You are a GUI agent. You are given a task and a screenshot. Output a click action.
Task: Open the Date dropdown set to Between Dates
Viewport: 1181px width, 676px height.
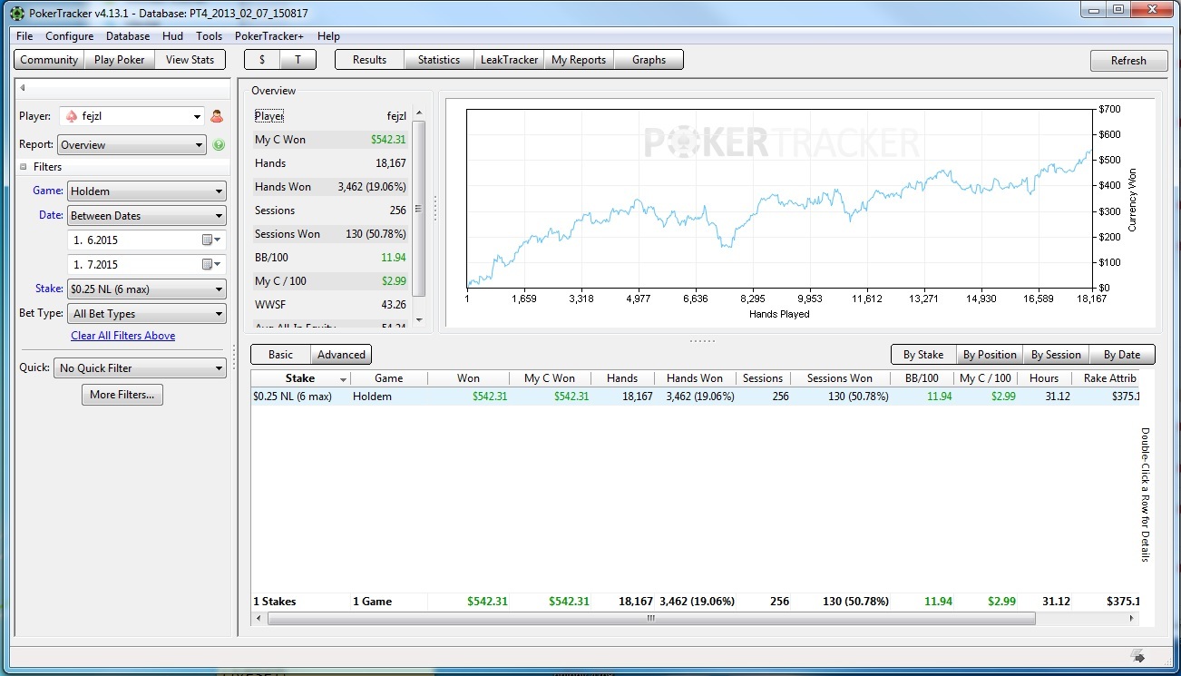(x=147, y=216)
